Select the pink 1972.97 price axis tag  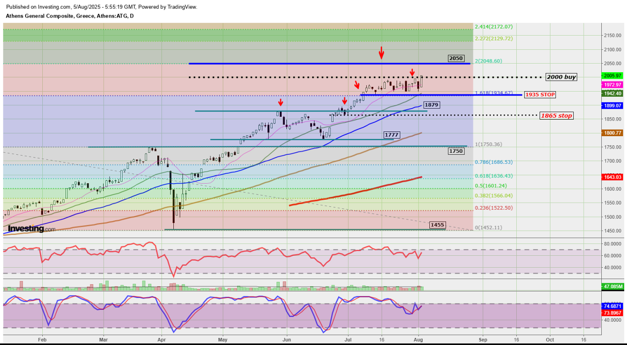tap(612, 84)
